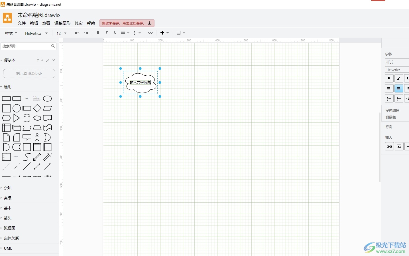Open the table insert dropdown

click(181, 33)
